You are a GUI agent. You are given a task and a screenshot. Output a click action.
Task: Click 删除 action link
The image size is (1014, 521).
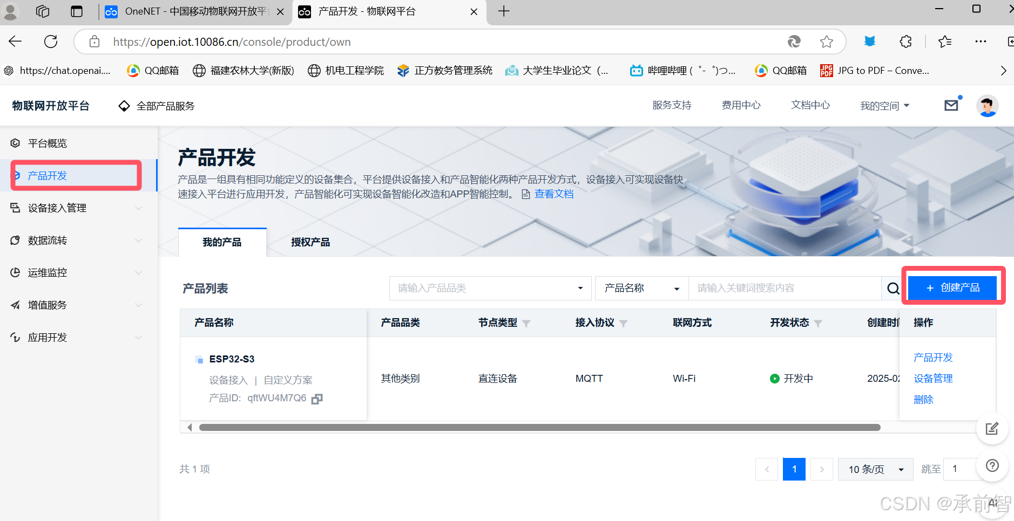pyautogui.click(x=923, y=400)
